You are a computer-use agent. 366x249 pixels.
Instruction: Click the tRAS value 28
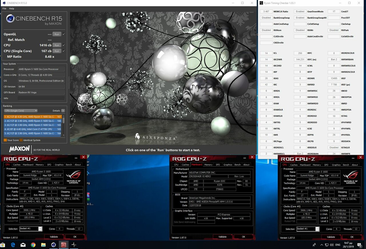coord(266,78)
